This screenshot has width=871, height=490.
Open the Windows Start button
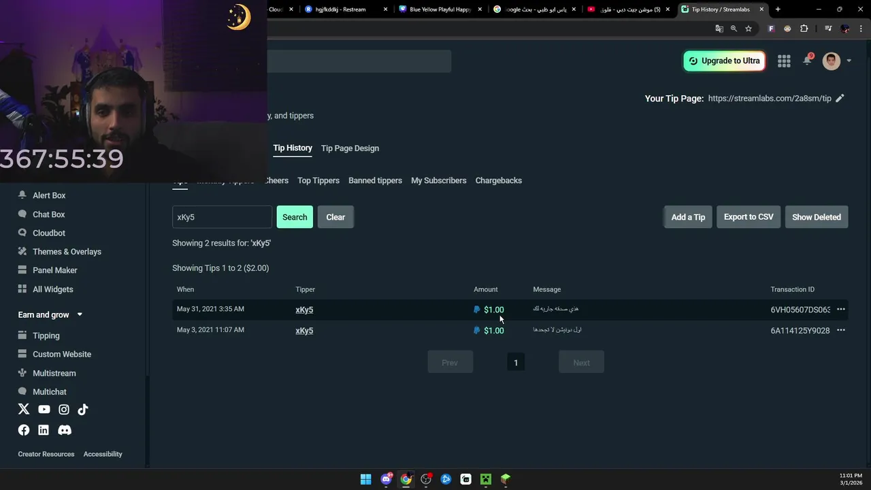(366, 479)
